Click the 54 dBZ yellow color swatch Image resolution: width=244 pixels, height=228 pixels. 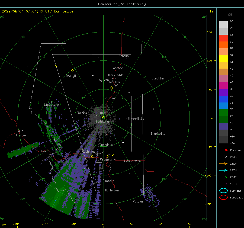click(x=223, y=59)
